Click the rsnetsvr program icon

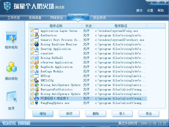click(37, 53)
